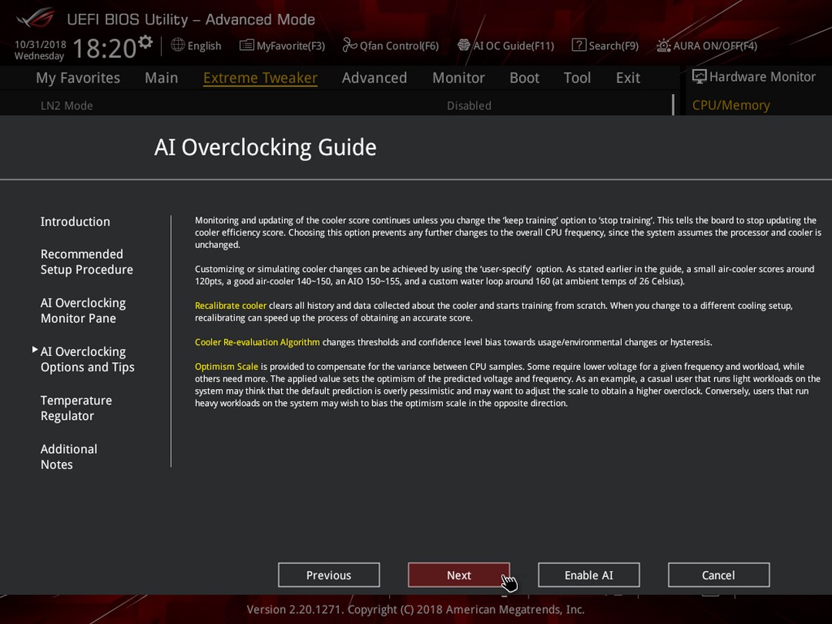Click the Qfan Control fan icon
This screenshot has width=832, height=624.
coord(350,45)
